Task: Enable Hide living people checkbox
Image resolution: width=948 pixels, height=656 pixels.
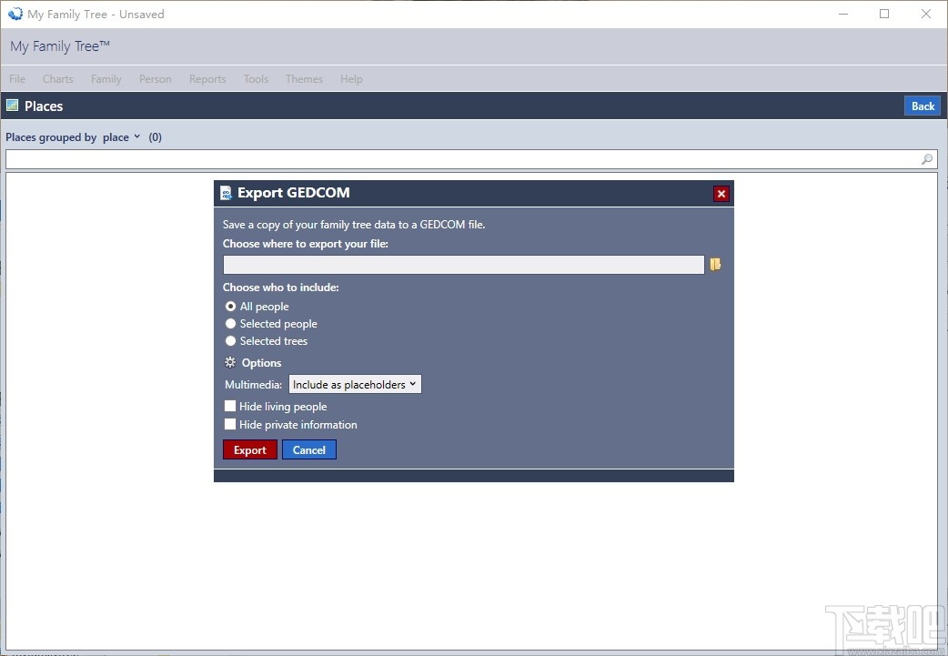Action: pos(230,407)
